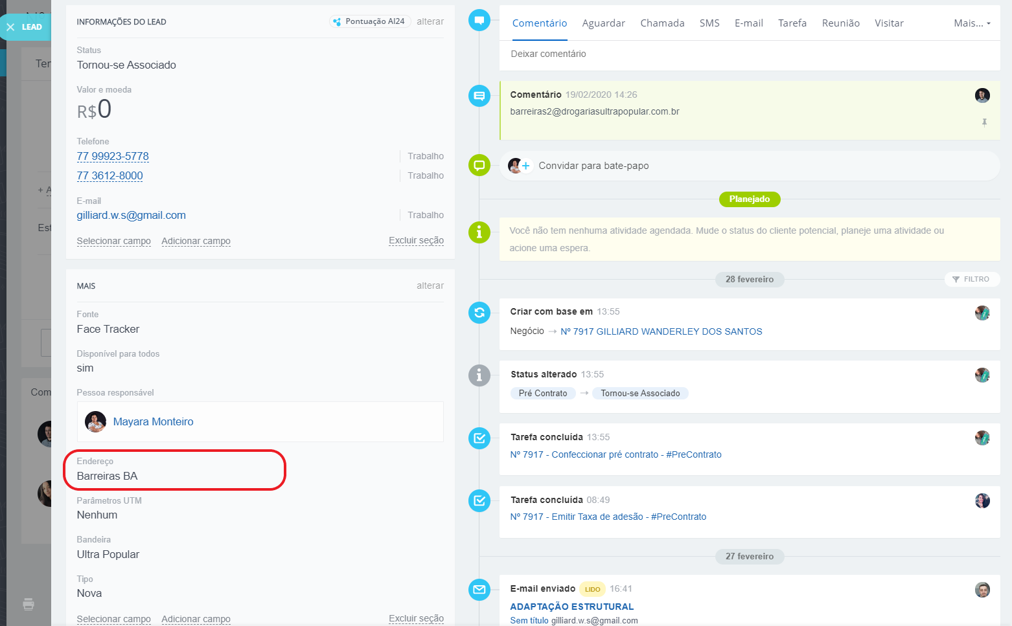This screenshot has height=626, width=1012.
Task: Click the sync icon beside Criar com base em
Action: pos(479,313)
